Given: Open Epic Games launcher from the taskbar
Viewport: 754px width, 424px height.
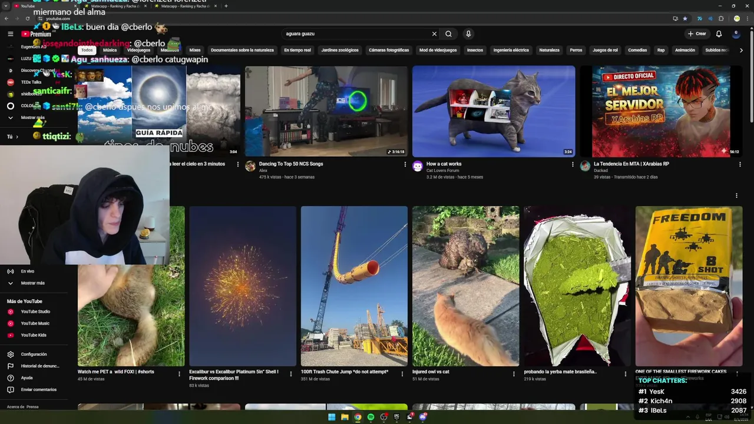Looking at the screenshot, I should (396, 417).
